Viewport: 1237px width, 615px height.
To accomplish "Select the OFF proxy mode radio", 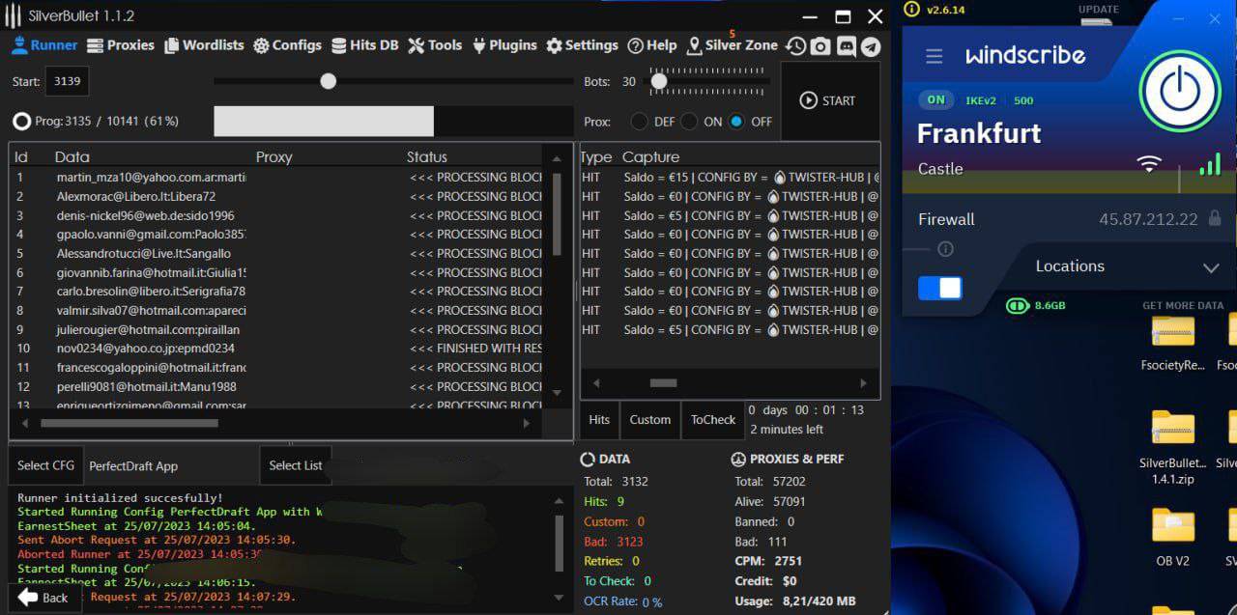I will 736,122.
